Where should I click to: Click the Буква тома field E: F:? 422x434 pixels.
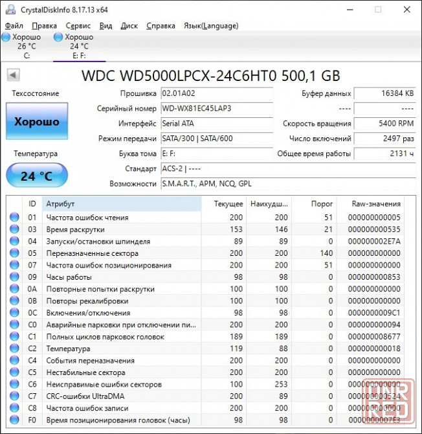pos(217,154)
